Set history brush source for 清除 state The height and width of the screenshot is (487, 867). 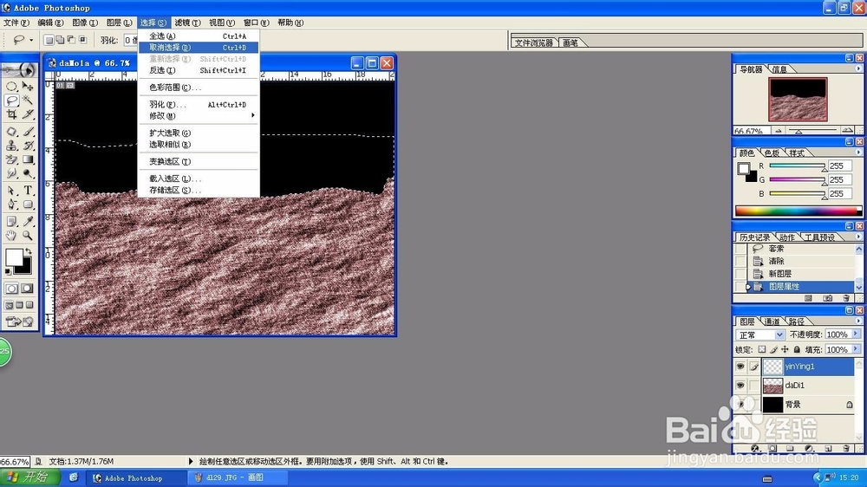(x=740, y=261)
